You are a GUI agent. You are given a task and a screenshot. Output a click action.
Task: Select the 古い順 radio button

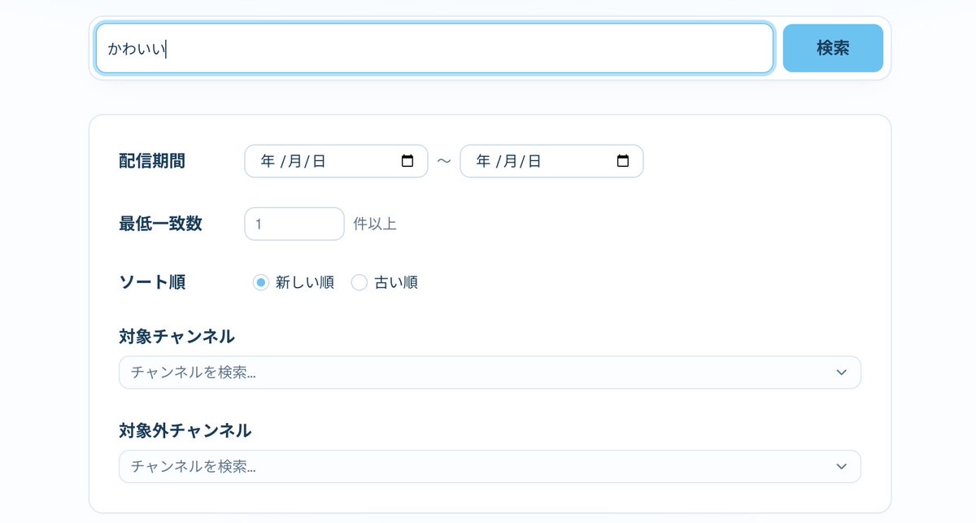coord(359,283)
